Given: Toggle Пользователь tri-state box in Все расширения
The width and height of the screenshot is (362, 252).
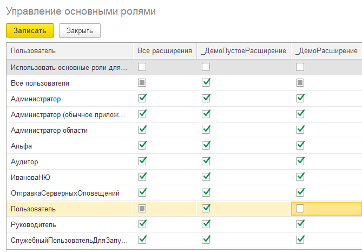Looking at the screenshot, I should tap(142, 208).
